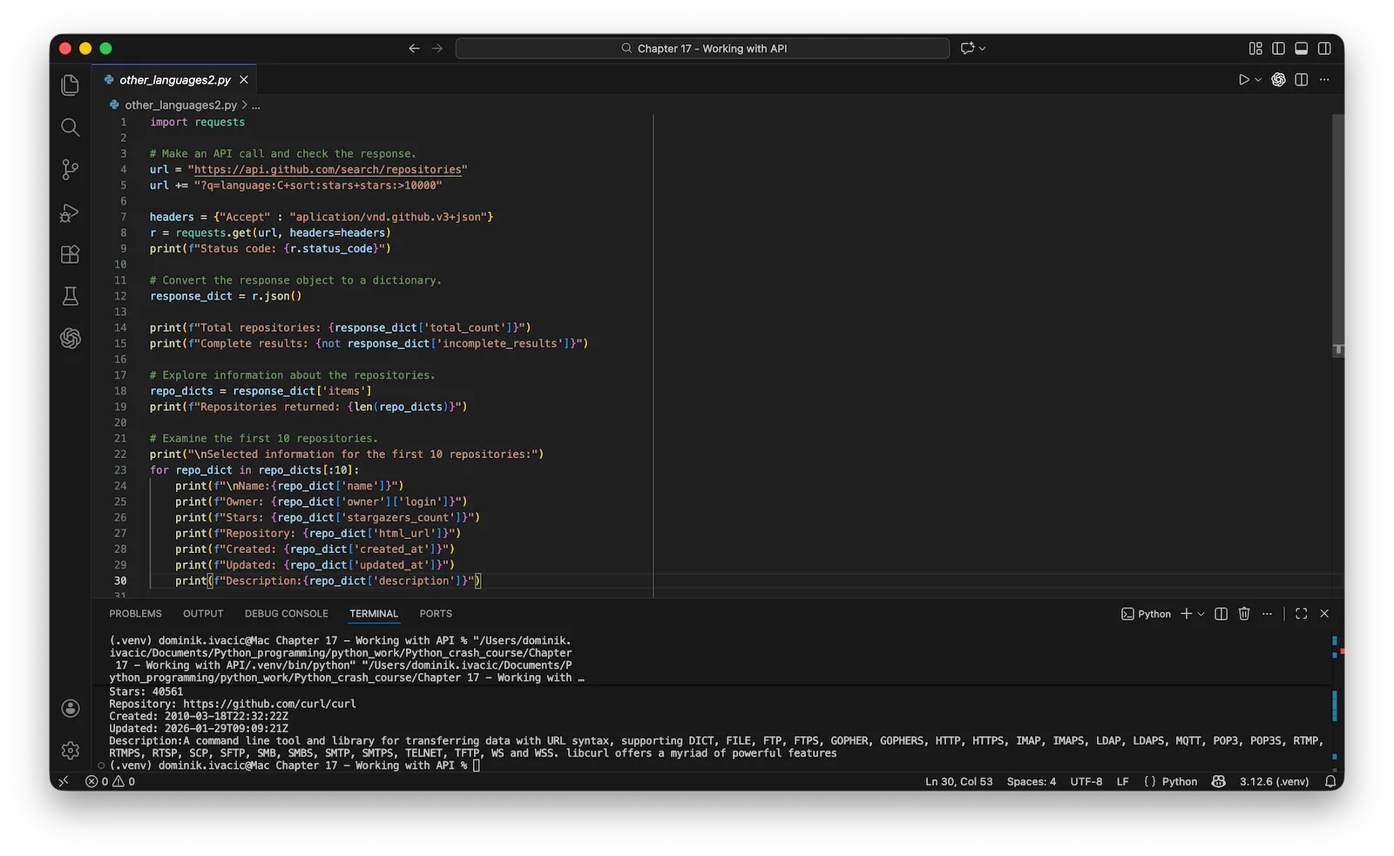This screenshot has width=1394, height=856.
Task: Open the Source Control view
Action: (71, 170)
